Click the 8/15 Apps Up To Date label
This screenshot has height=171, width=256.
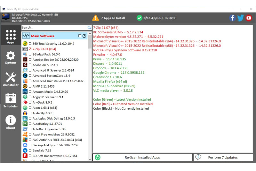[x=160, y=18]
